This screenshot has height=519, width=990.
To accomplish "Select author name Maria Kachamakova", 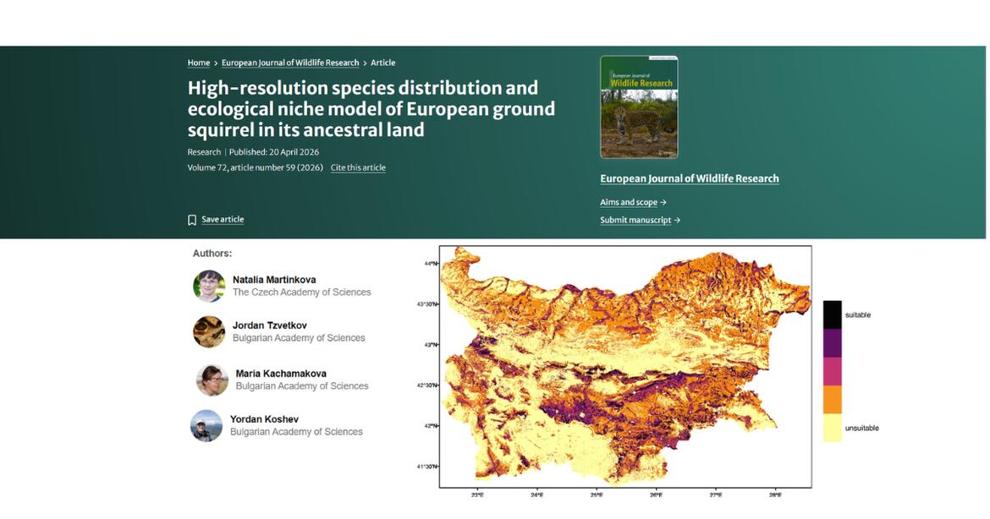I will tap(281, 374).
